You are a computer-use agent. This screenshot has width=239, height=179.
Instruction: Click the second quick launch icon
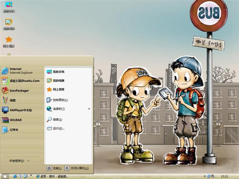(20, 176)
